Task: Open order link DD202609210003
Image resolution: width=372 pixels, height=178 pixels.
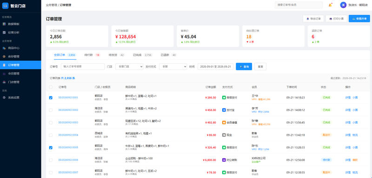Action: pos(68,122)
